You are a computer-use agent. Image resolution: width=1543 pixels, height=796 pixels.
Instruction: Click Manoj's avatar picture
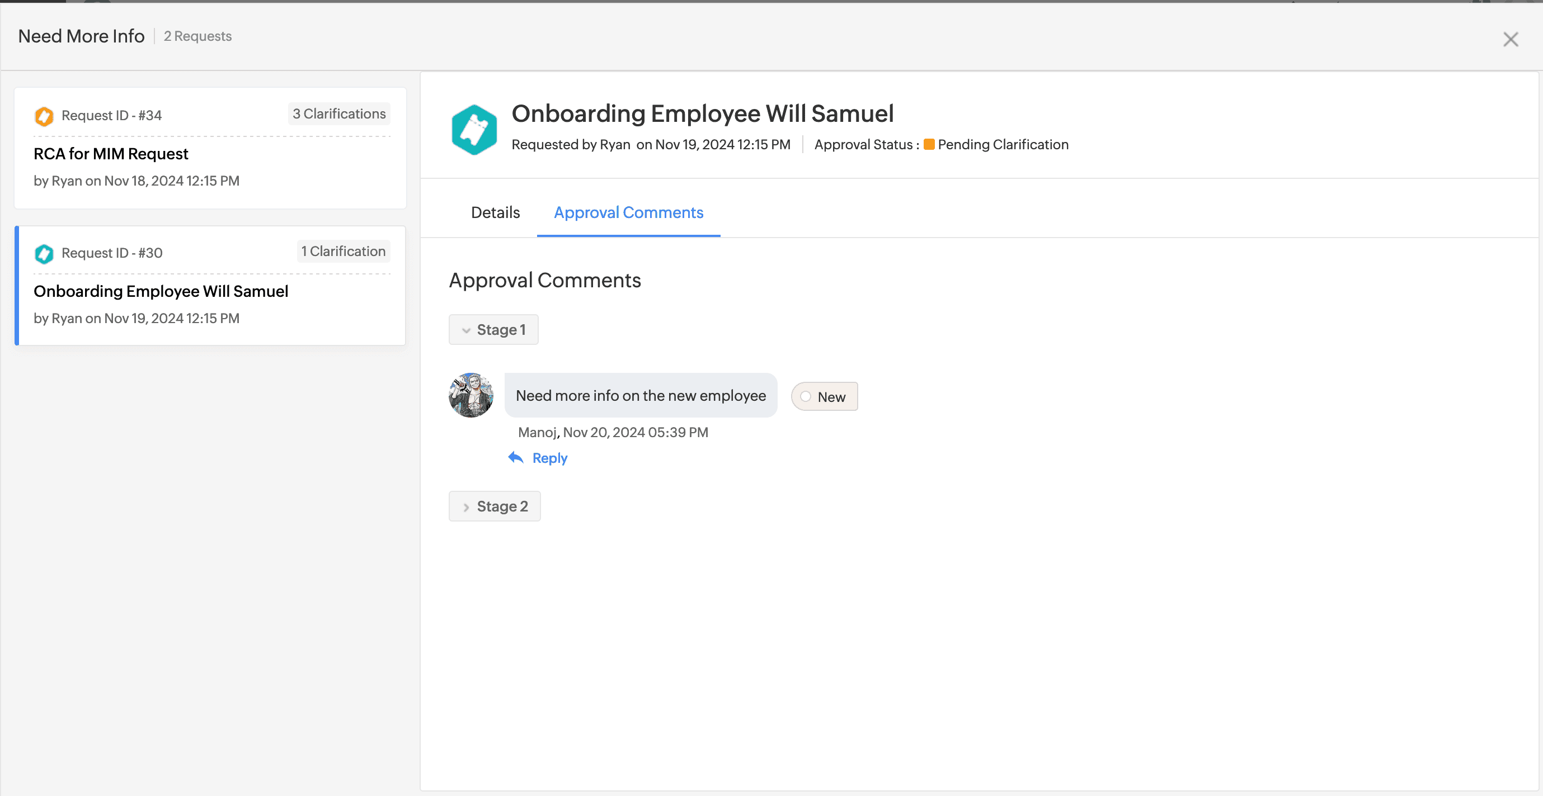471,395
